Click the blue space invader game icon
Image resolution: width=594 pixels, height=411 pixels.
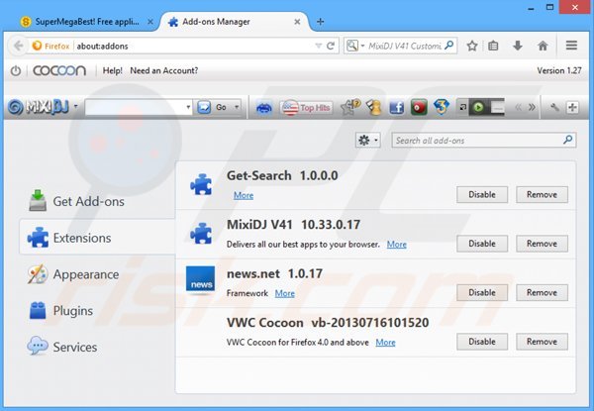[263, 108]
